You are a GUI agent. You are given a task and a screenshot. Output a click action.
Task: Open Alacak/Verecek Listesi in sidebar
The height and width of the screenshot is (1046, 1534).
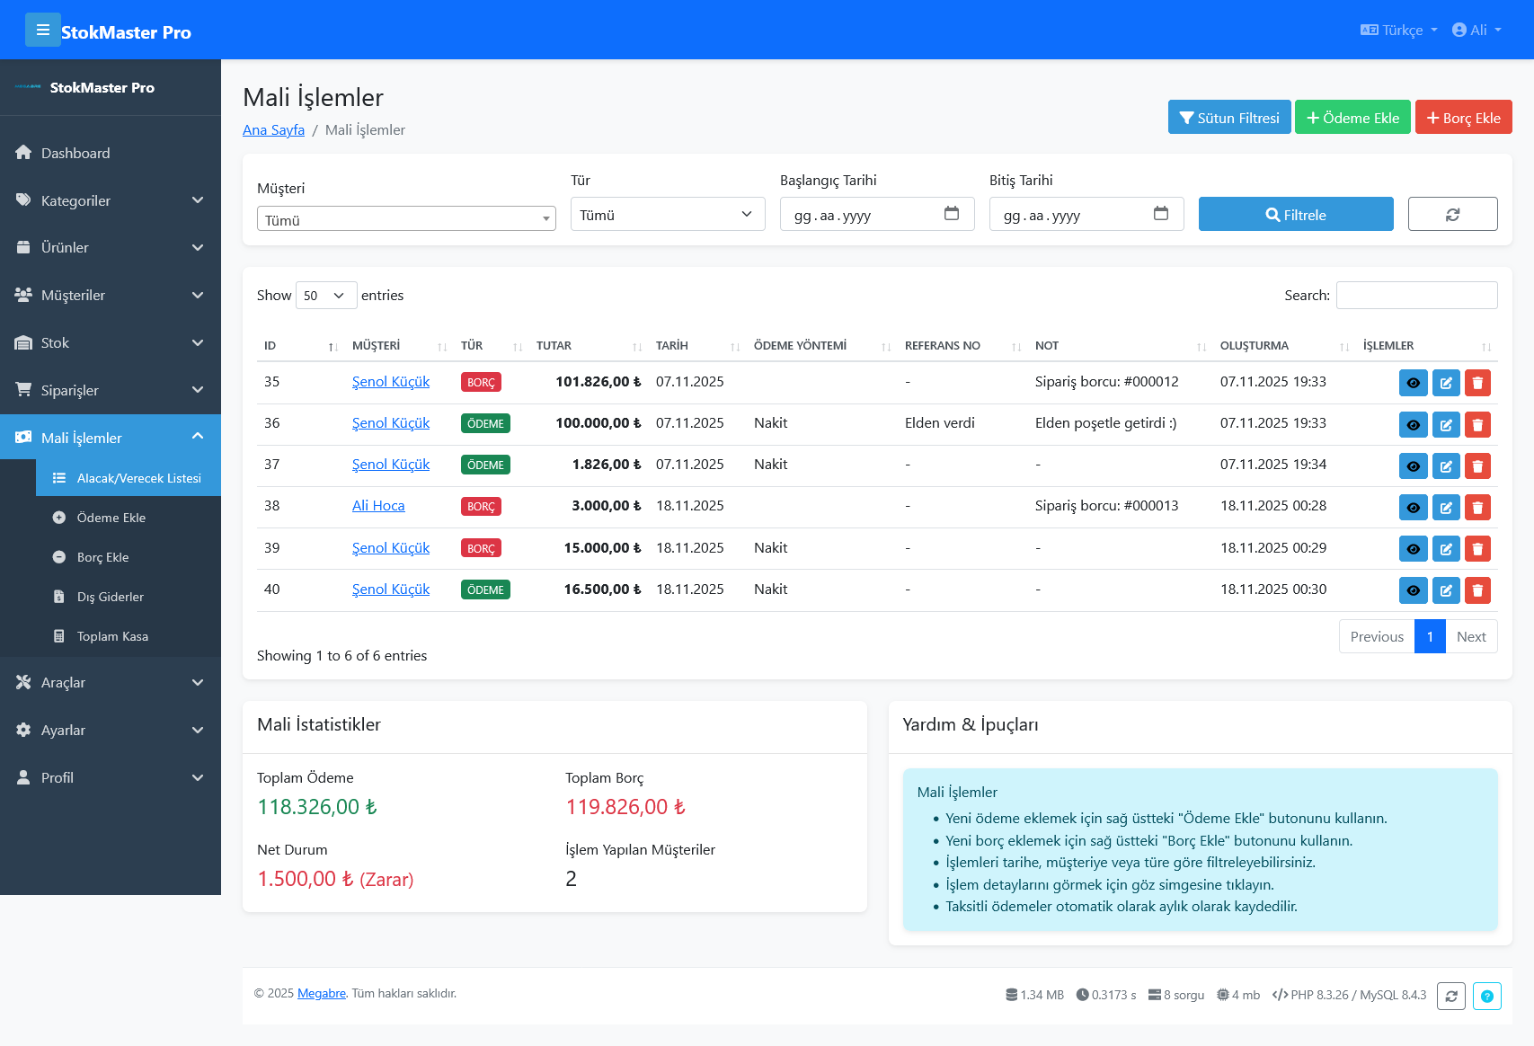(128, 478)
